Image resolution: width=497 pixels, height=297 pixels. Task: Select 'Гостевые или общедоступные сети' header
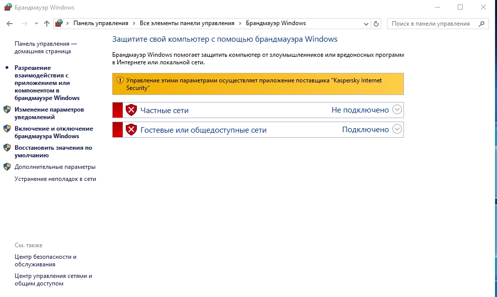[204, 130]
